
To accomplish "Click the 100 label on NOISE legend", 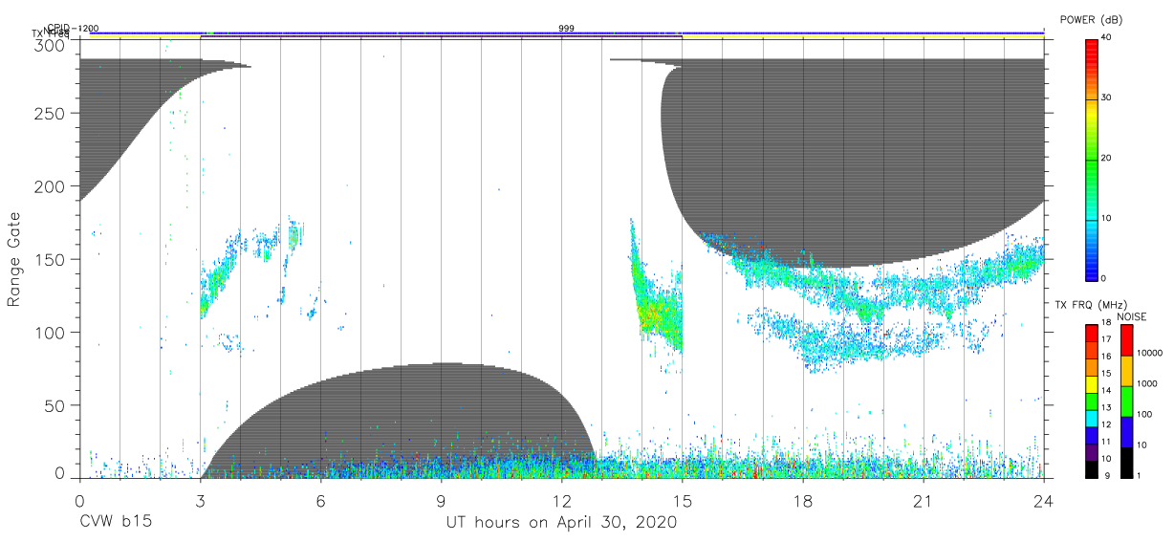I will tap(1144, 414).
